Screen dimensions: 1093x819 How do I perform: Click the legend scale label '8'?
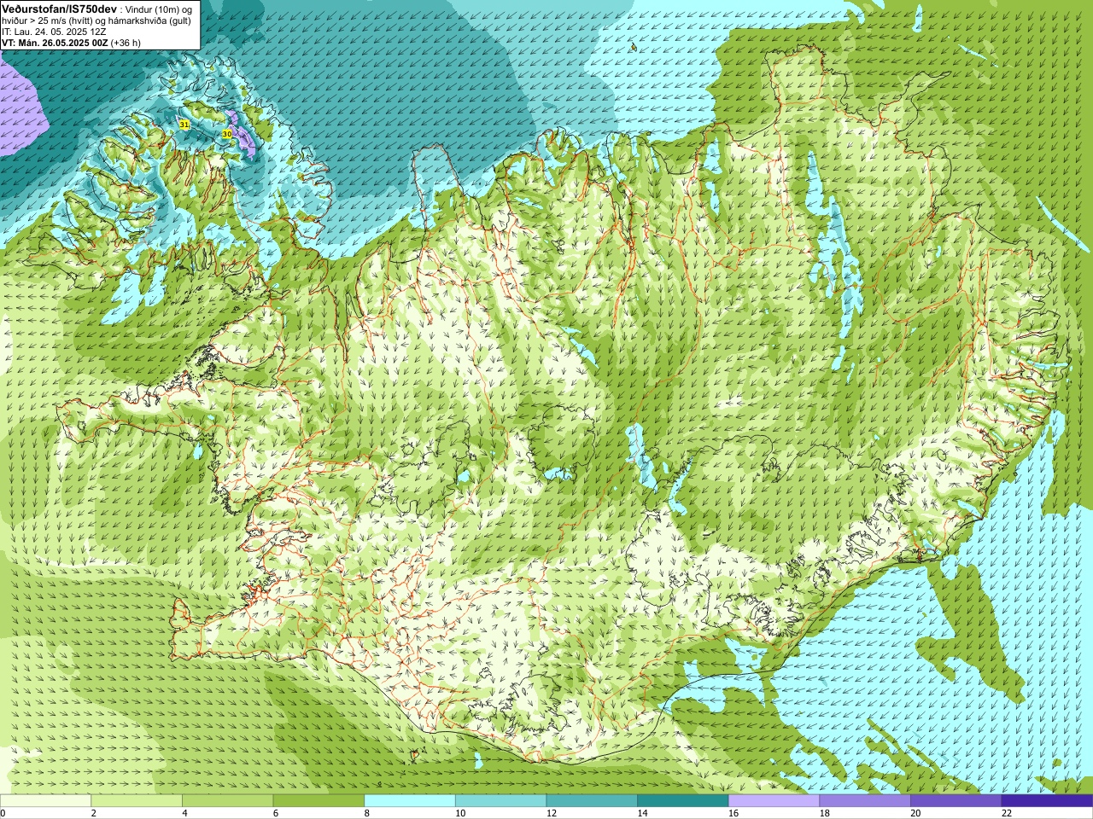tap(366, 813)
